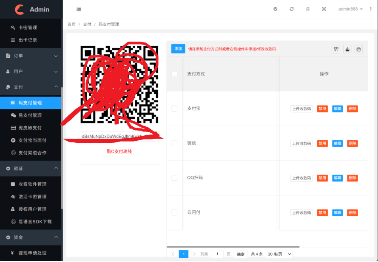This screenshot has width=378, height=262.
Task: Open the vertical three-dot more menu
Action: coord(371,9)
